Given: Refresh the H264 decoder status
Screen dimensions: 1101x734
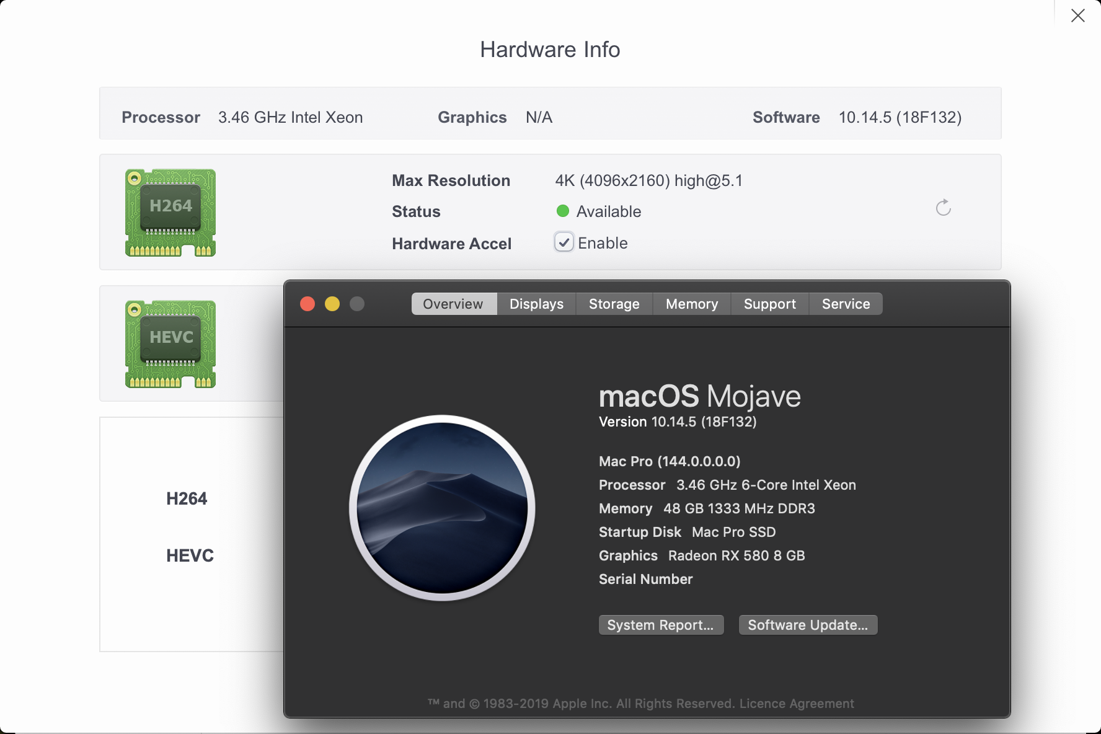Looking at the screenshot, I should tap(943, 208).
